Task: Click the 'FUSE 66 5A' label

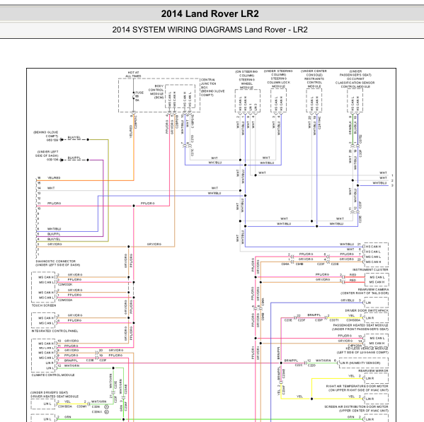Action: [x=139, y=96]
